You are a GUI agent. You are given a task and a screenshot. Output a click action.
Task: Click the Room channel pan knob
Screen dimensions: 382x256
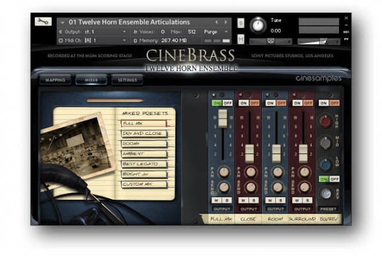click(x=277, y=172)
